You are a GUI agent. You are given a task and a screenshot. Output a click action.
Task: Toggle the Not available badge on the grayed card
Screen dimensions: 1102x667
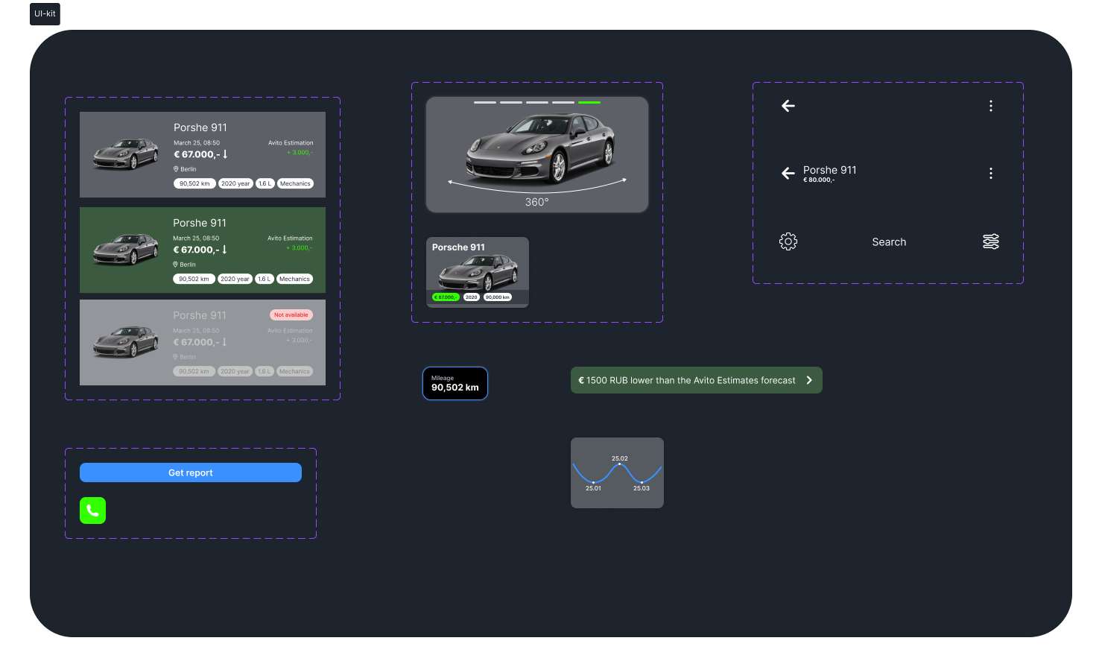click(x=291, y=314)
